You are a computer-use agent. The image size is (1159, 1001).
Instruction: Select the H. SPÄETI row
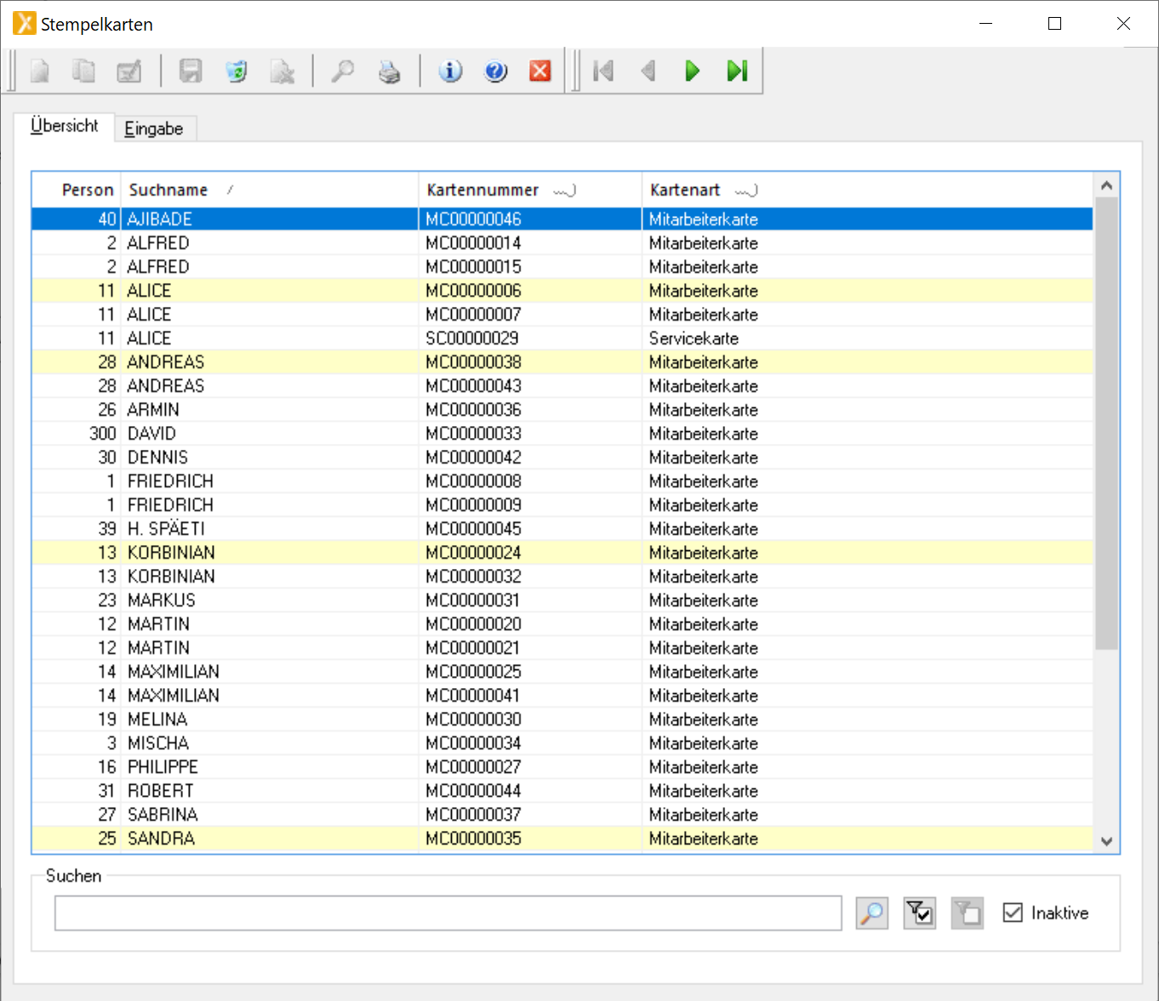(166, 529)
